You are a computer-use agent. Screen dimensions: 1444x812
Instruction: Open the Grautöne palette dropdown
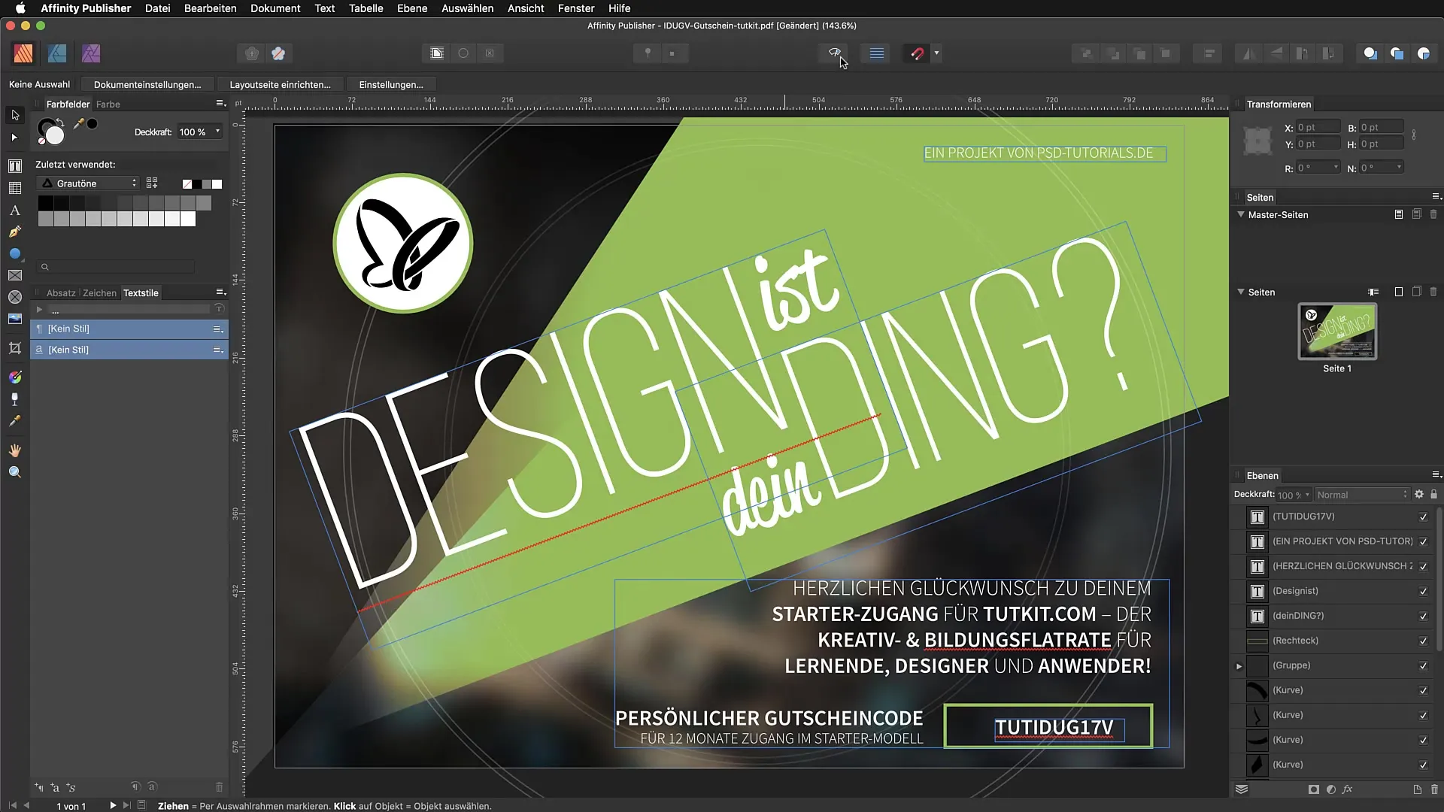89,183
